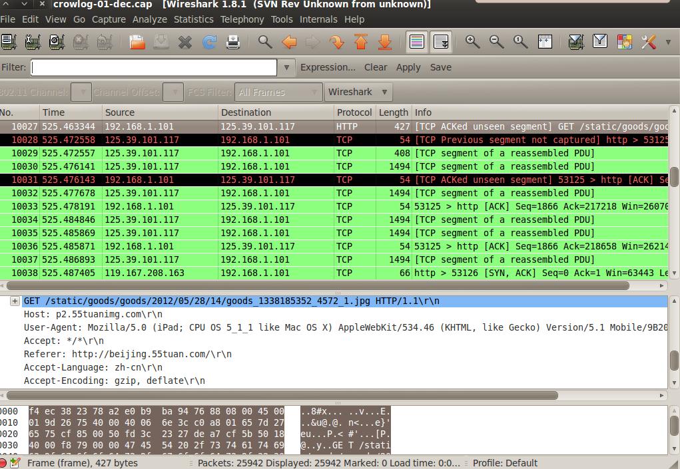Viewport: 680px width, 469px height.
Task: Open a capture file with folder icon
Action: (137, 42)
